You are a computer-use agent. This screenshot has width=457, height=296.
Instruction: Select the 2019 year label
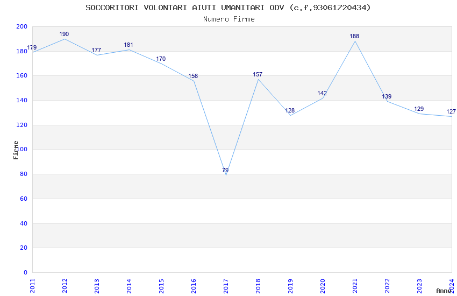(290, 286)
